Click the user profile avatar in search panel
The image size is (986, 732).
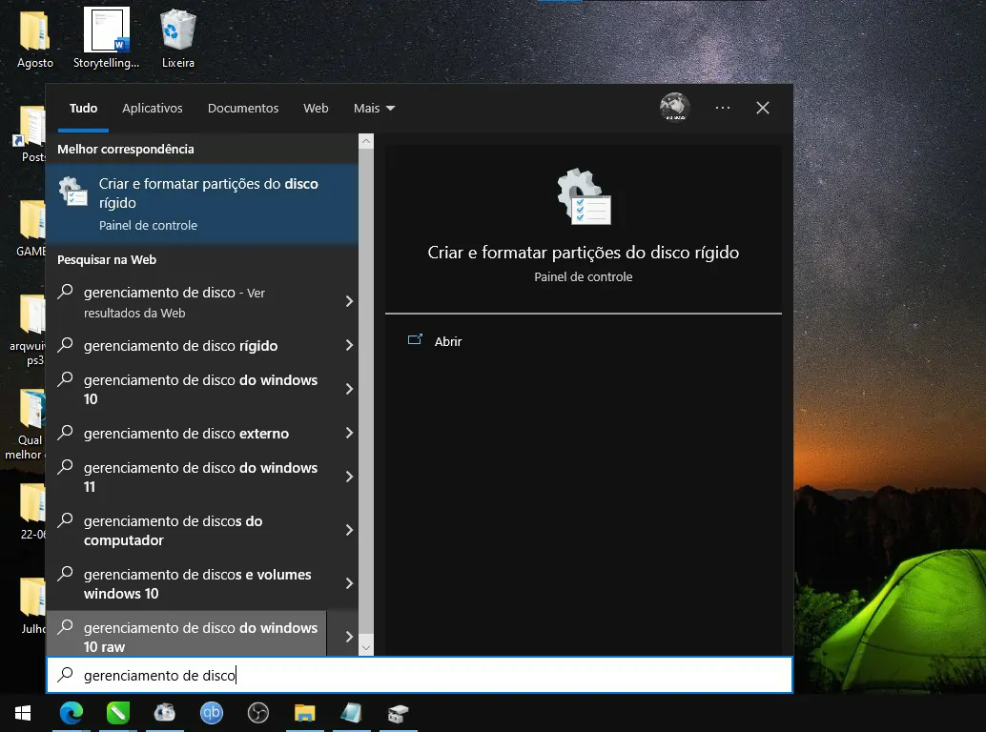coord(675,108)
